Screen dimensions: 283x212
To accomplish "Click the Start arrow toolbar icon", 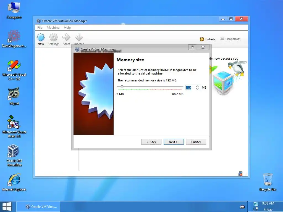I will pos(66,39).
